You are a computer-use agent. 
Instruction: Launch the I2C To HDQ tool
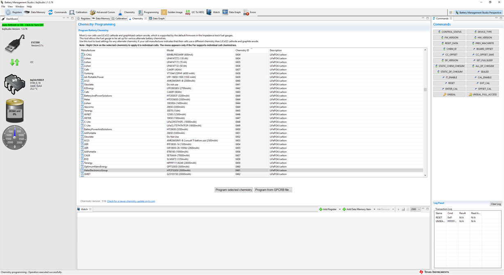[195, 12]
